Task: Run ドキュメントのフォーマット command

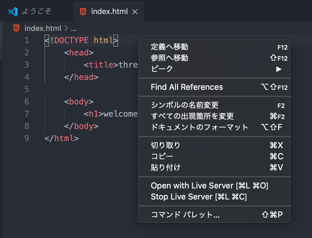Action: pos(200,127)
